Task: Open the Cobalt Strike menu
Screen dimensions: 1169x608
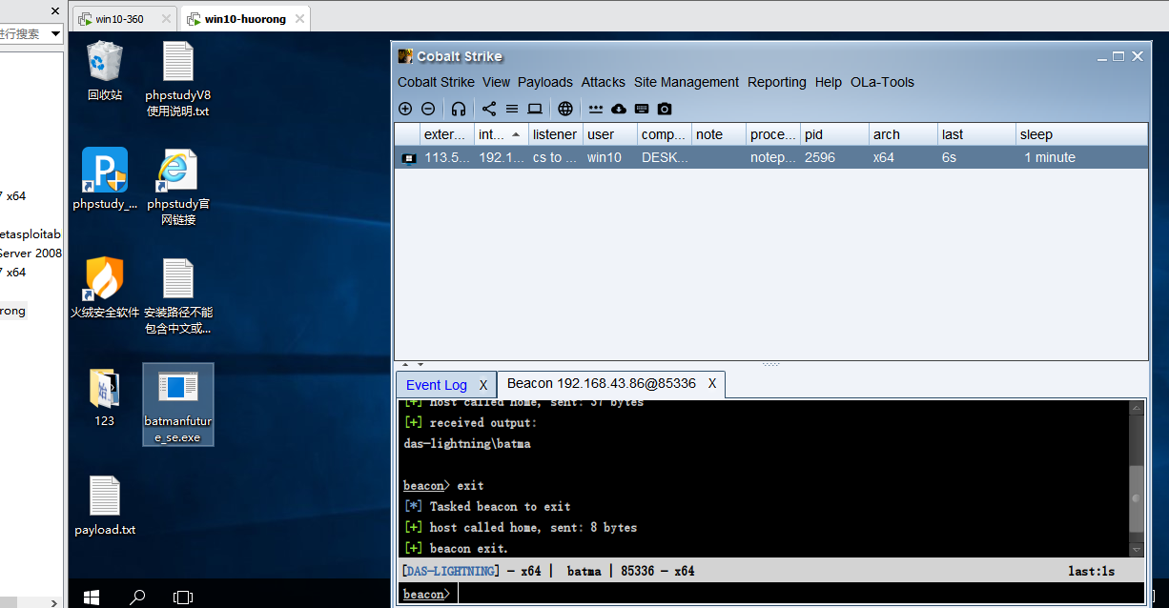Action: tap(436, 82)
